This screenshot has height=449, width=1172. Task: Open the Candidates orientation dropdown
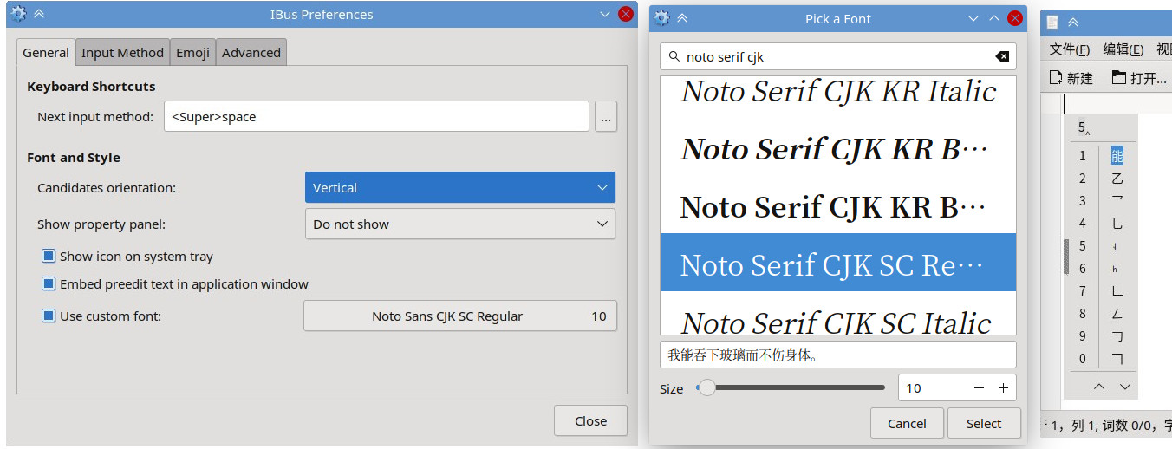click(460, 187)
